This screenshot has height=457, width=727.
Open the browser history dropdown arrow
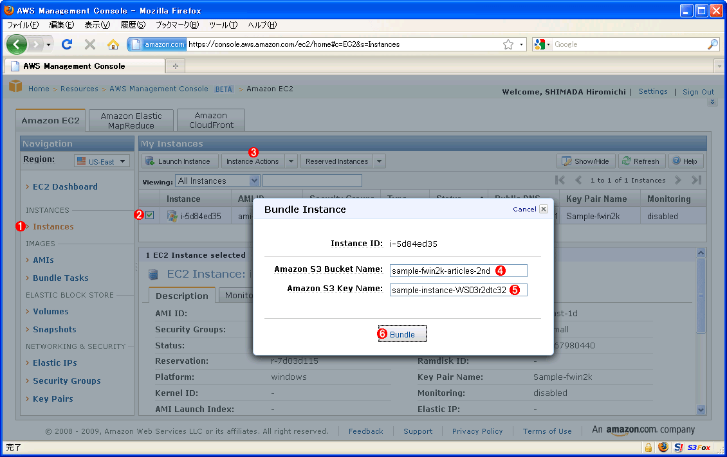coord(48,44)
